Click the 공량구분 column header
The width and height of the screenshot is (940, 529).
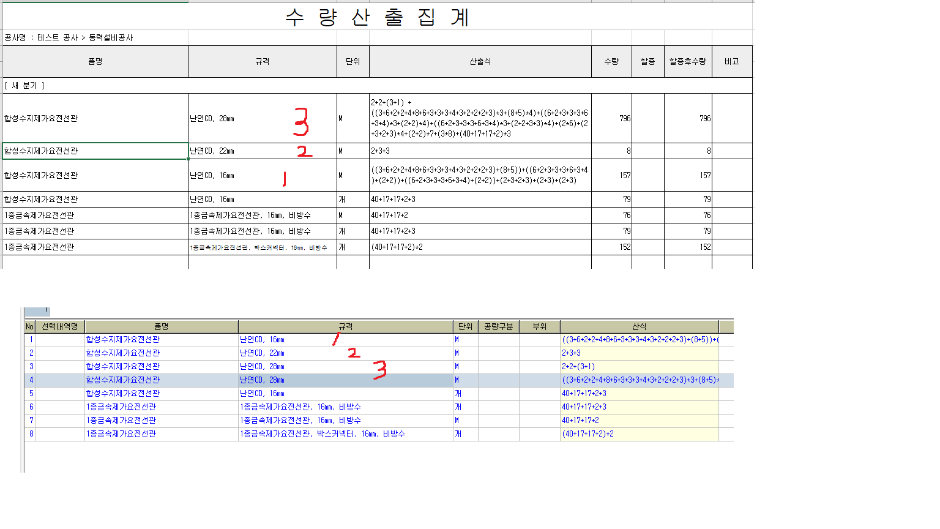(498, 326)
